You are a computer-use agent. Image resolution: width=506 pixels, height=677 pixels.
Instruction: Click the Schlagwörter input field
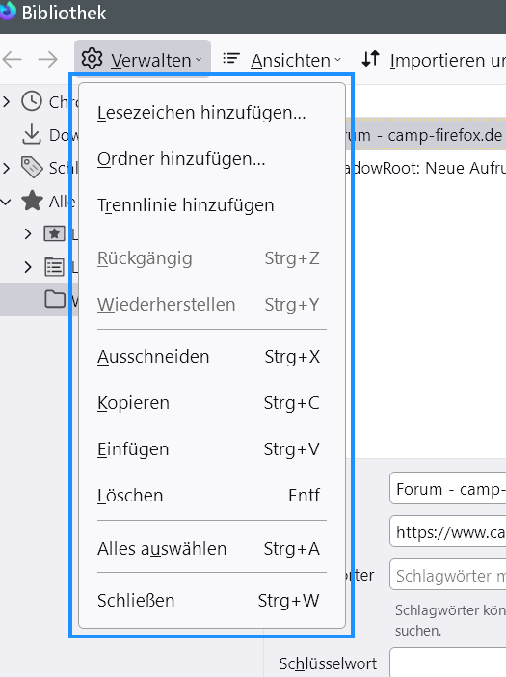tap(448, 575)
